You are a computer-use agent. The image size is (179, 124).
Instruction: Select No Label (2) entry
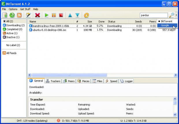click(x=13, y=45)
